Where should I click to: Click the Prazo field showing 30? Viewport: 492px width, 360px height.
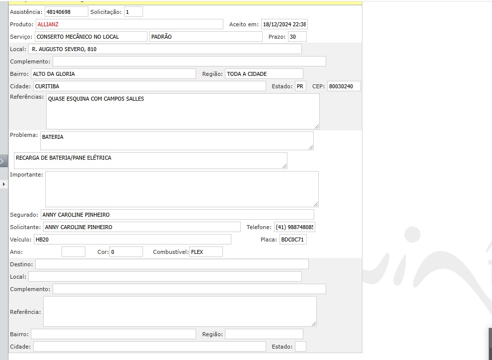pos(297,37)
